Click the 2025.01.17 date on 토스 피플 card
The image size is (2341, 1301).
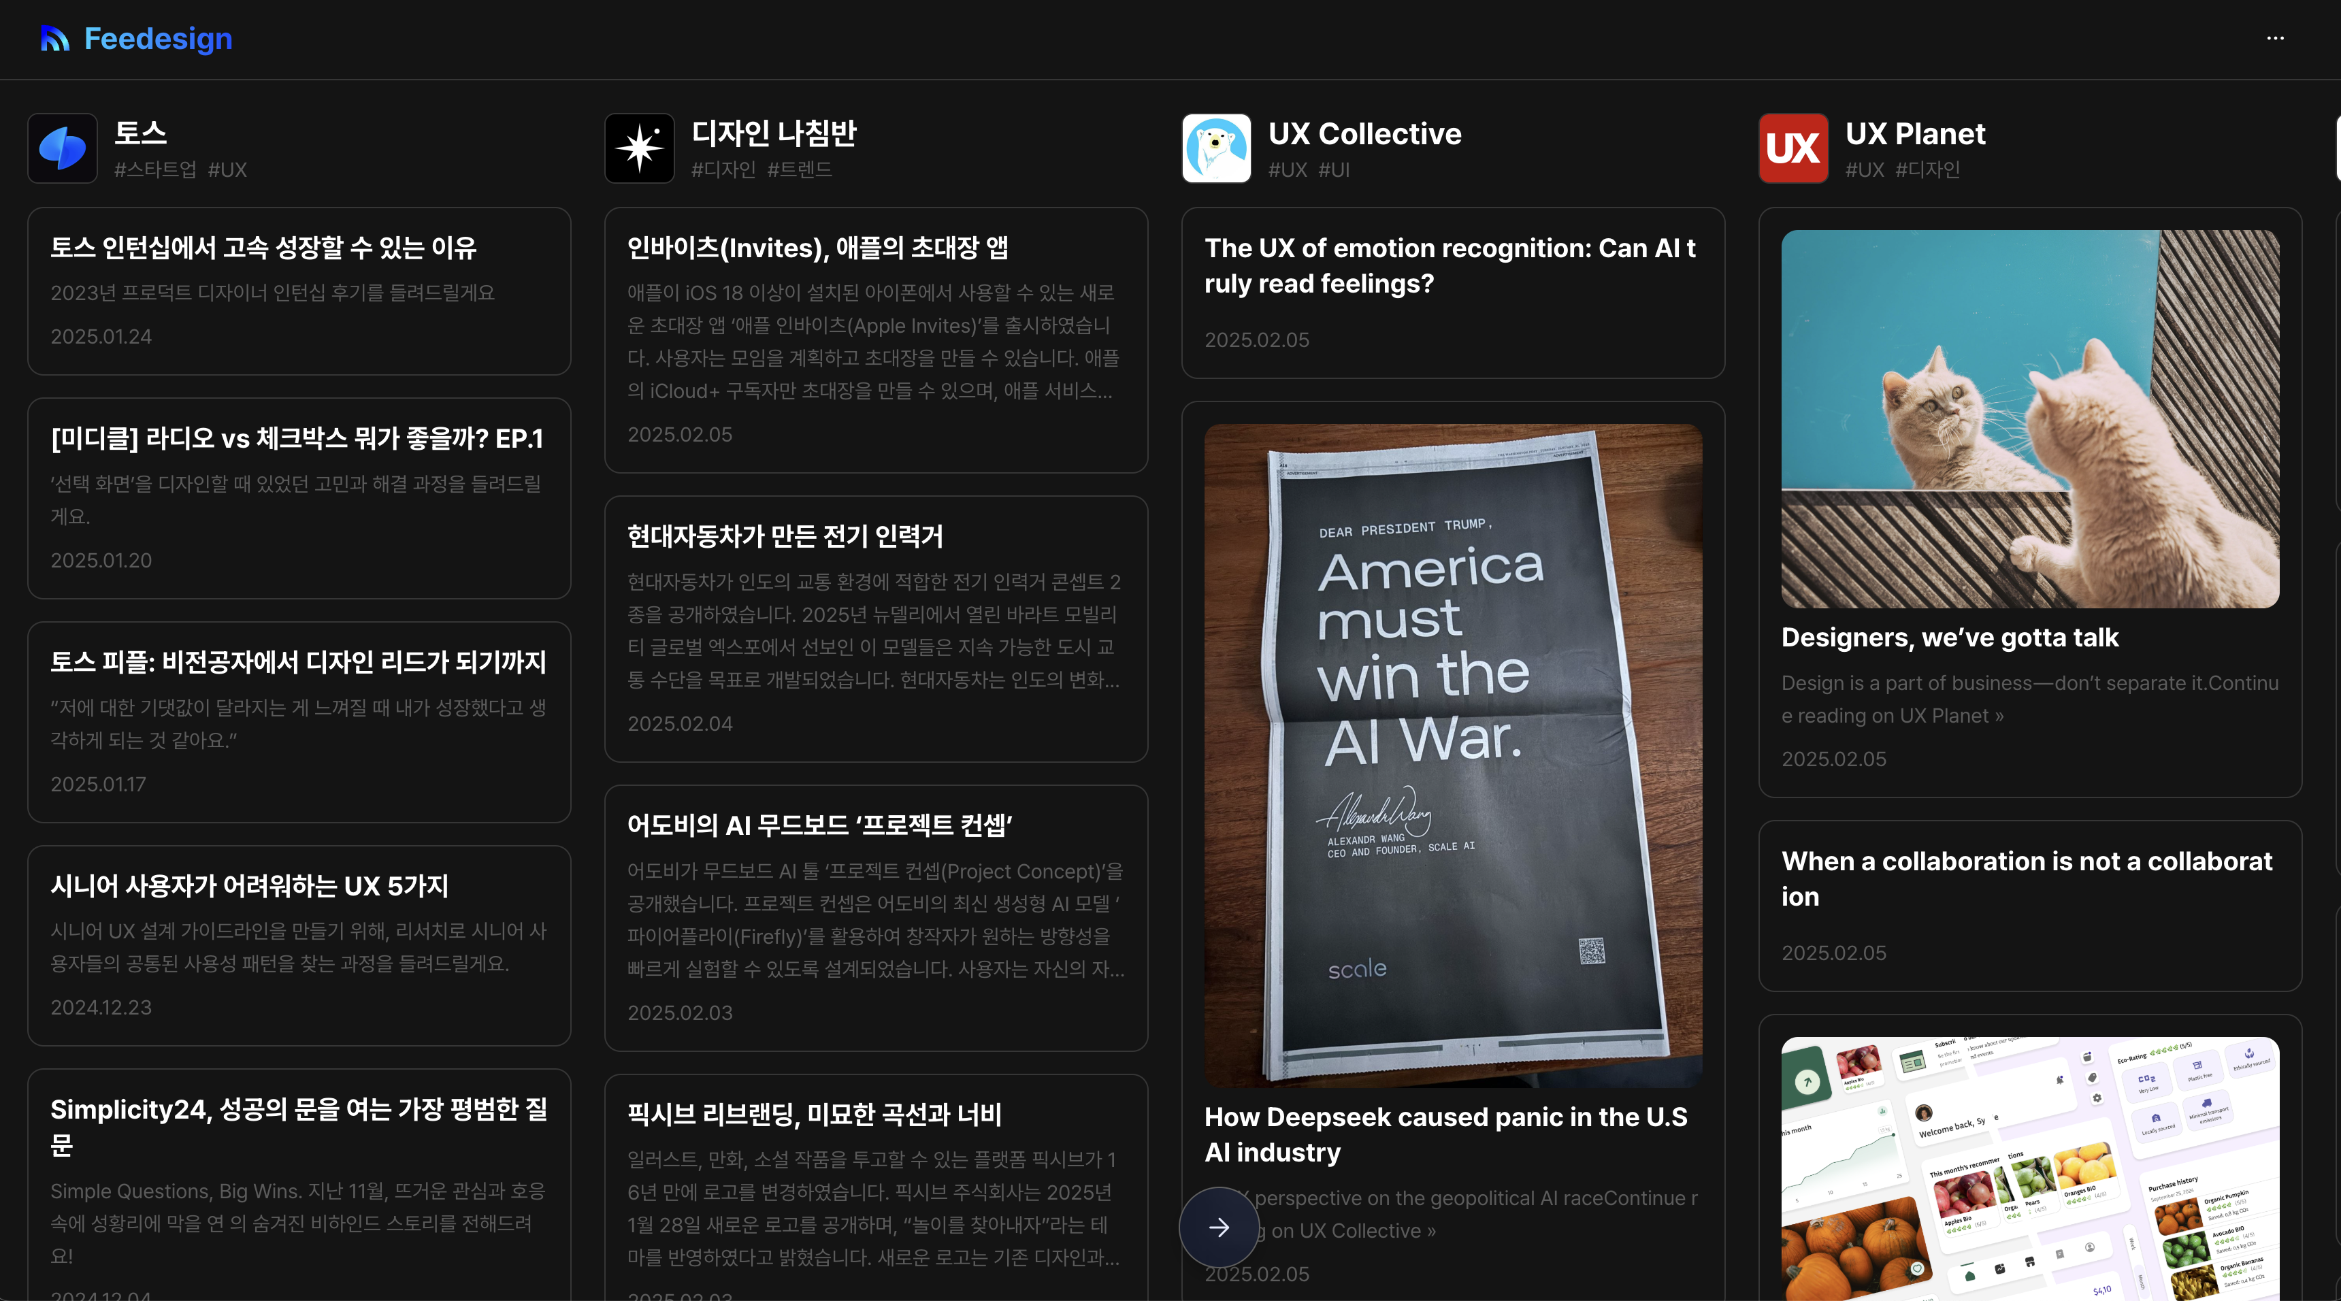pyautogui.click(x=98, y=783)
